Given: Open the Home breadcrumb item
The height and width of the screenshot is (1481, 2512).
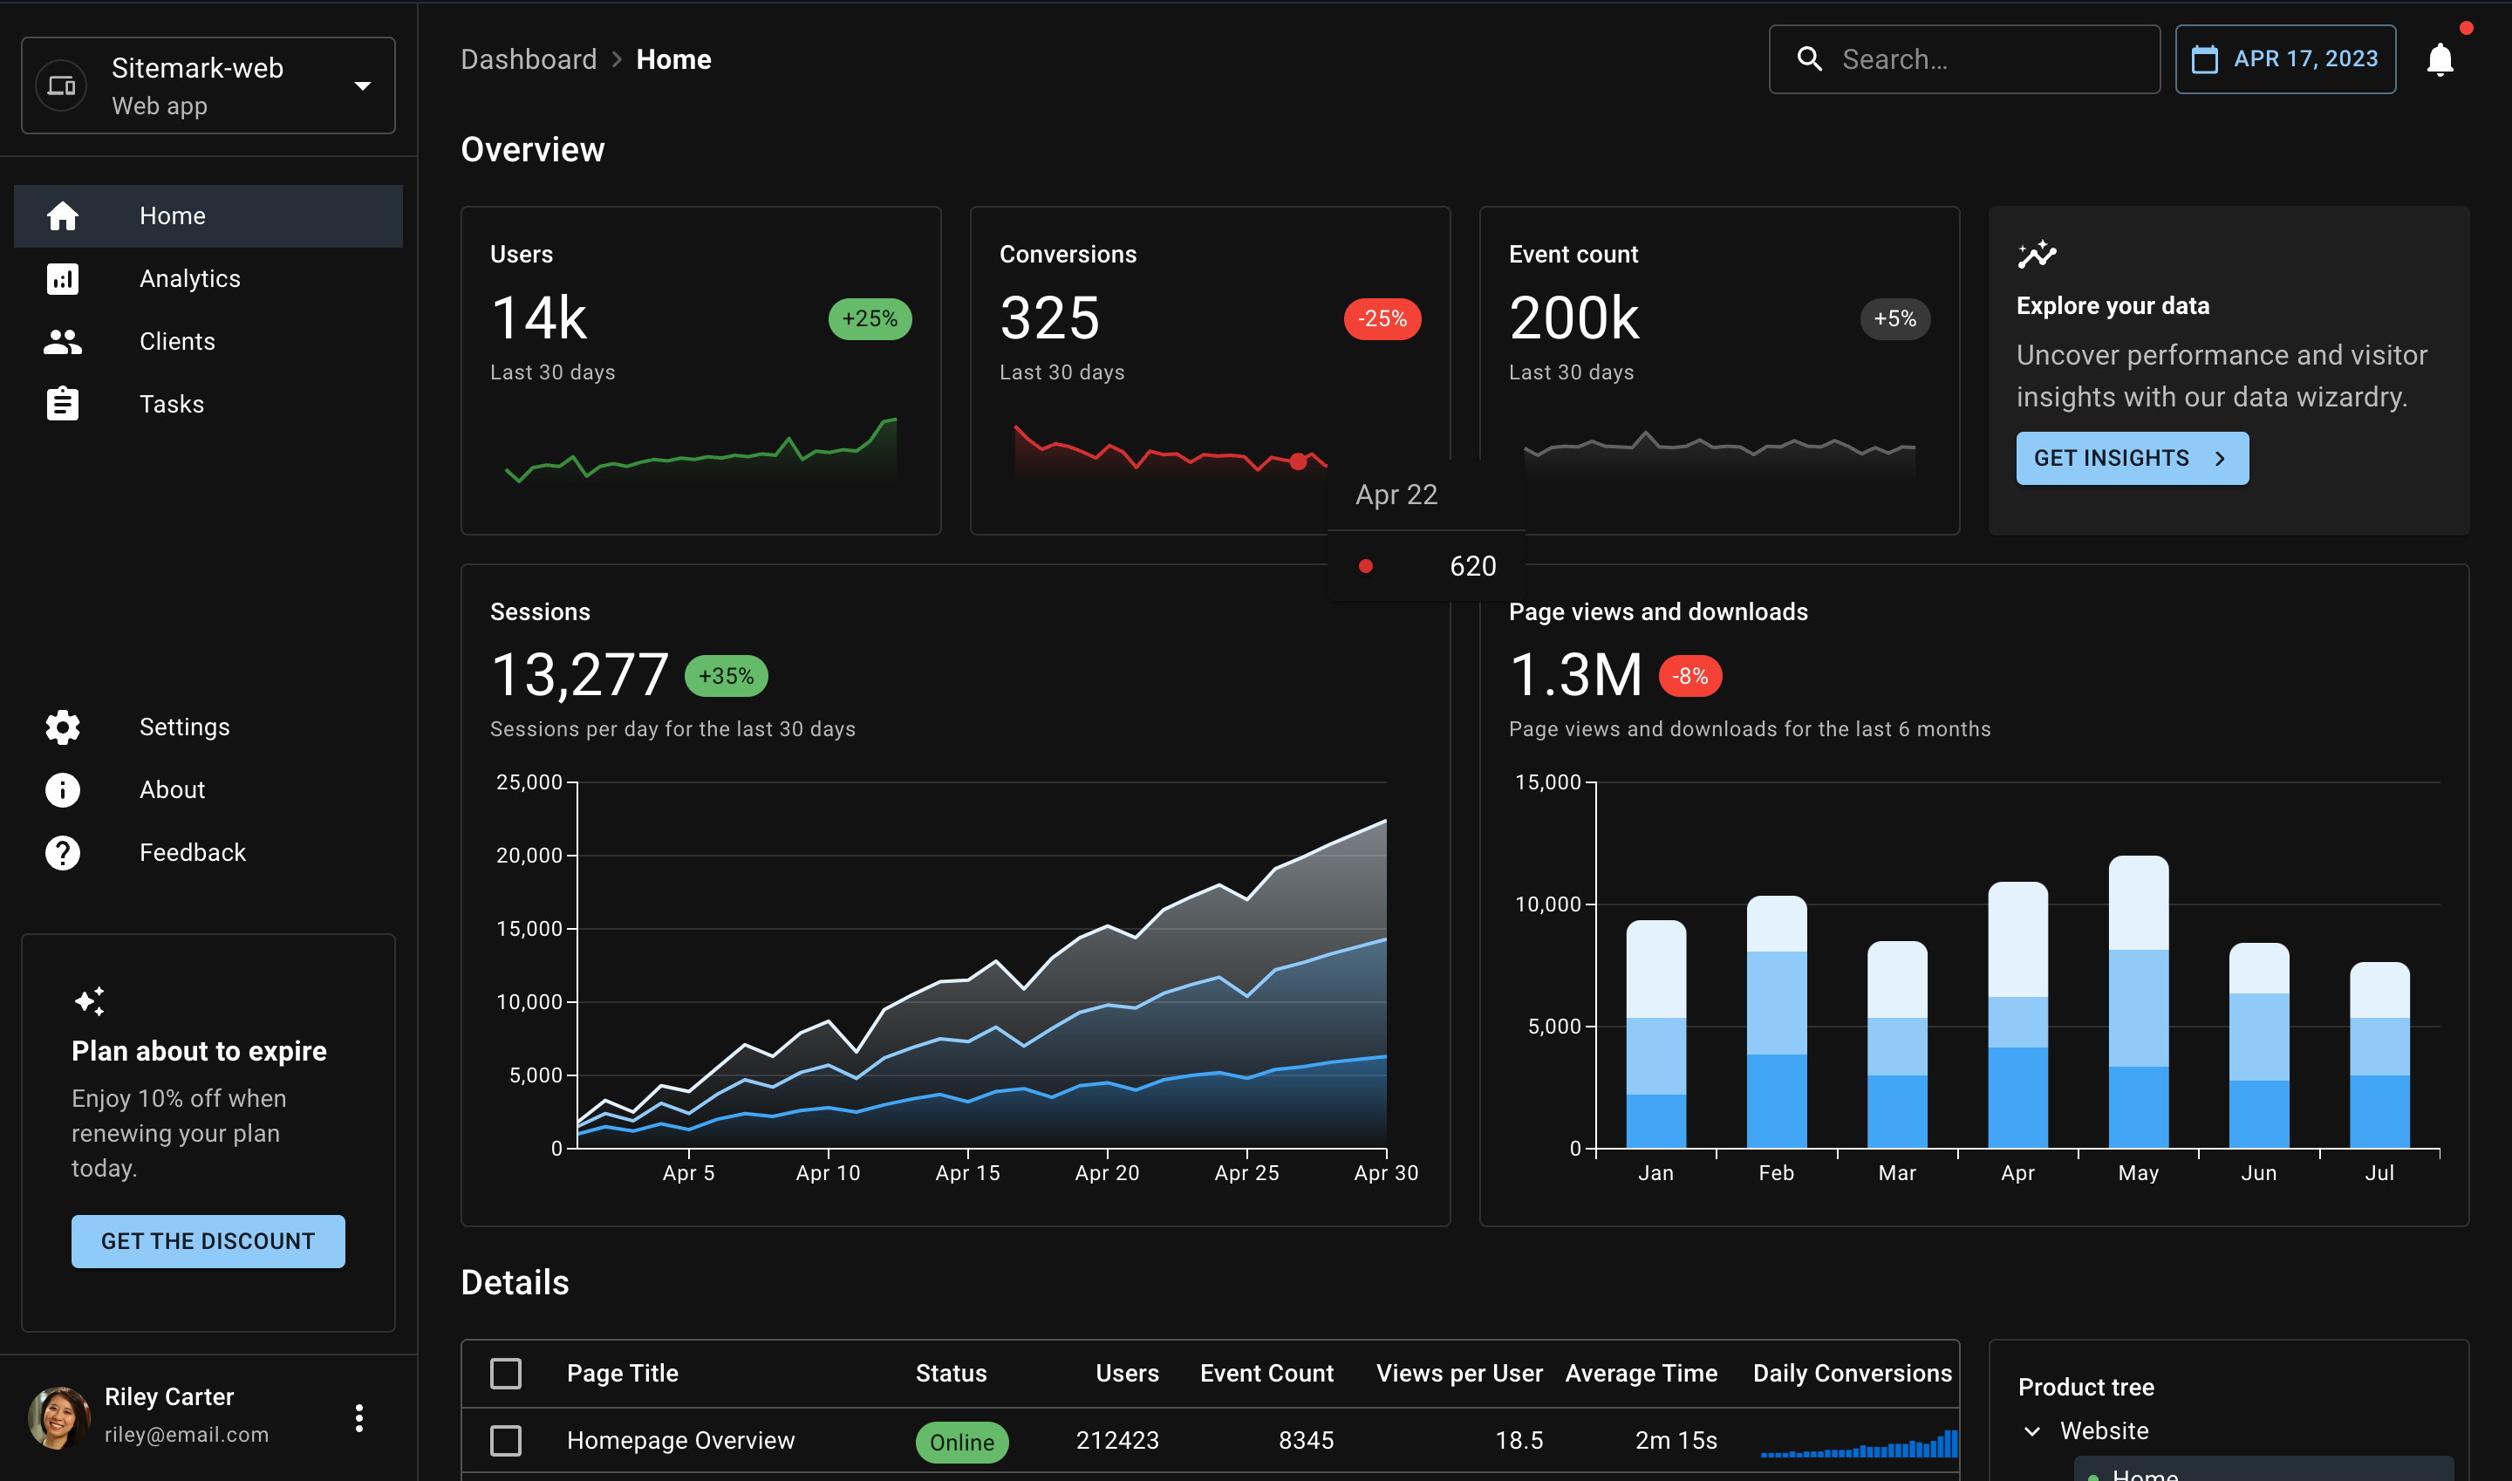Looking at the screenshot, I should click(x=673, y=59).
